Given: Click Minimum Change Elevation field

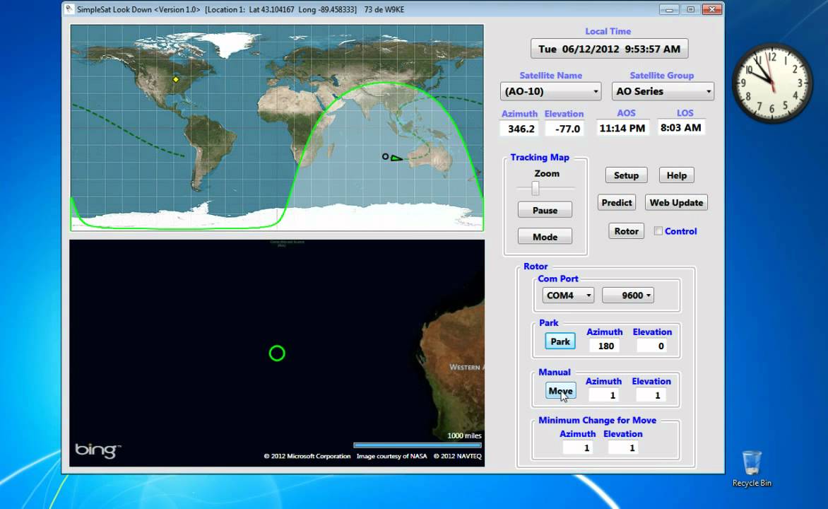Looking at the screenshot, I should coord(622,447).
